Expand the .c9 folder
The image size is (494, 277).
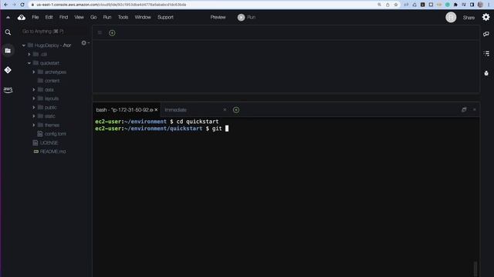29,55
